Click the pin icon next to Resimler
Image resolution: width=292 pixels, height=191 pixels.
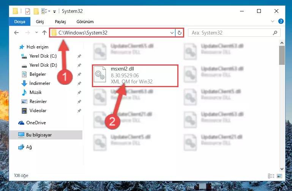pyautogui.click(x=79, y=102)
